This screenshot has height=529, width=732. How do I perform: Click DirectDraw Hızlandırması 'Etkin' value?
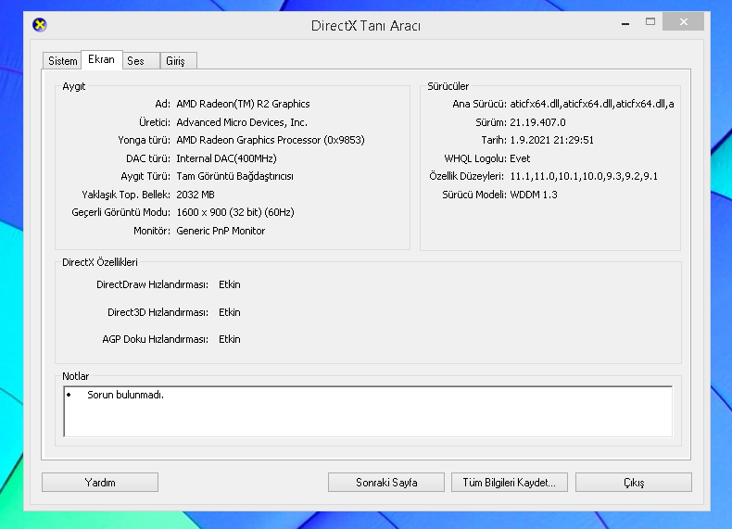[230, 284]
